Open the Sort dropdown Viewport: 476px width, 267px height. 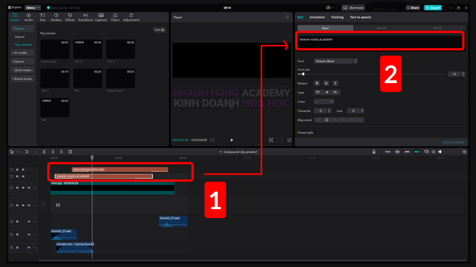(160, 30)
